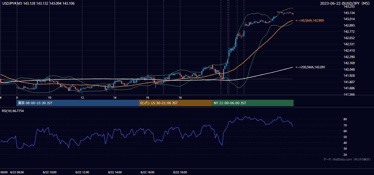Click RSI scale value 80
This screenshot has width=374, height=175.
click(x=345, y=119)
